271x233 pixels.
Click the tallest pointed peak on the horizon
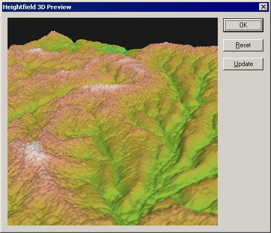pos(53,32)
